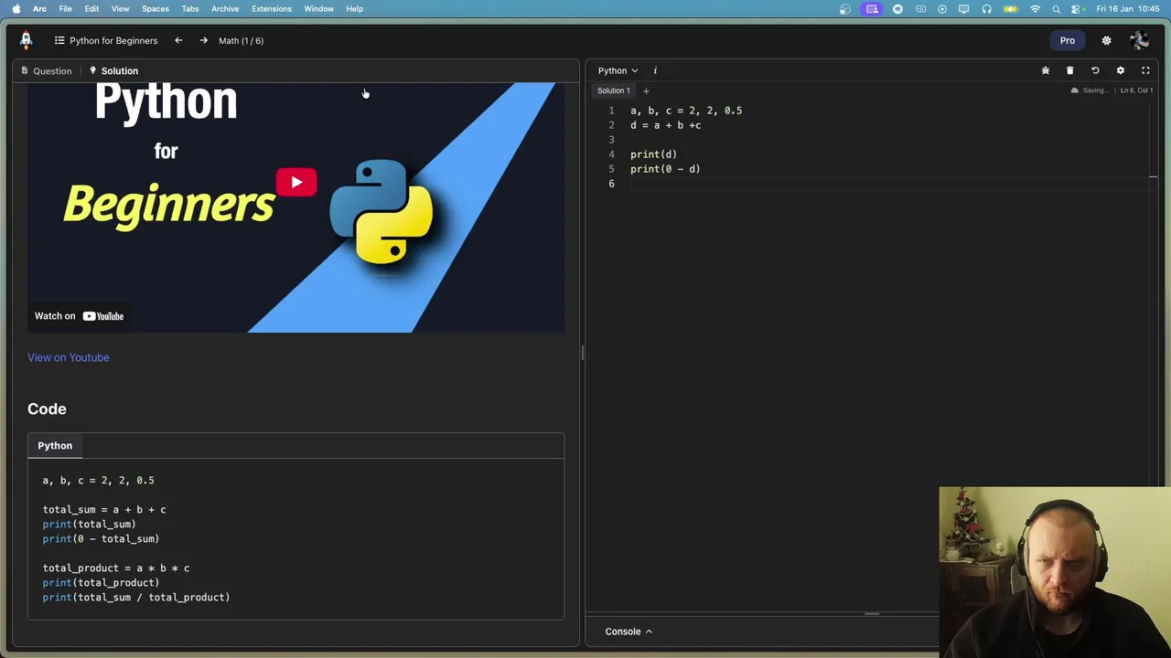Image resolution: width=1171 pixels, height=658 pixels.
Task: Click the language info "i" icon
Action: (655, 70)
